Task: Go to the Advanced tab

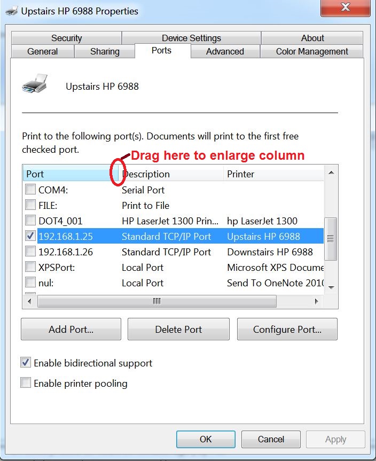Action: click(225, 51)
